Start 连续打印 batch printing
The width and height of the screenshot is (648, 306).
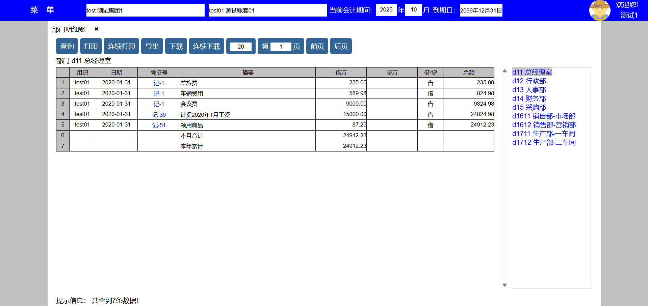[x=121, y=46]
